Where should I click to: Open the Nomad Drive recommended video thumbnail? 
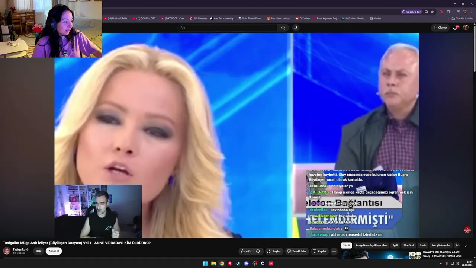(381, 254)
